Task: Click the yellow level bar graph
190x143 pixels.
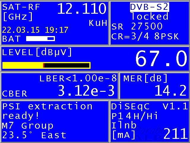Action: (x=46, y=66)
